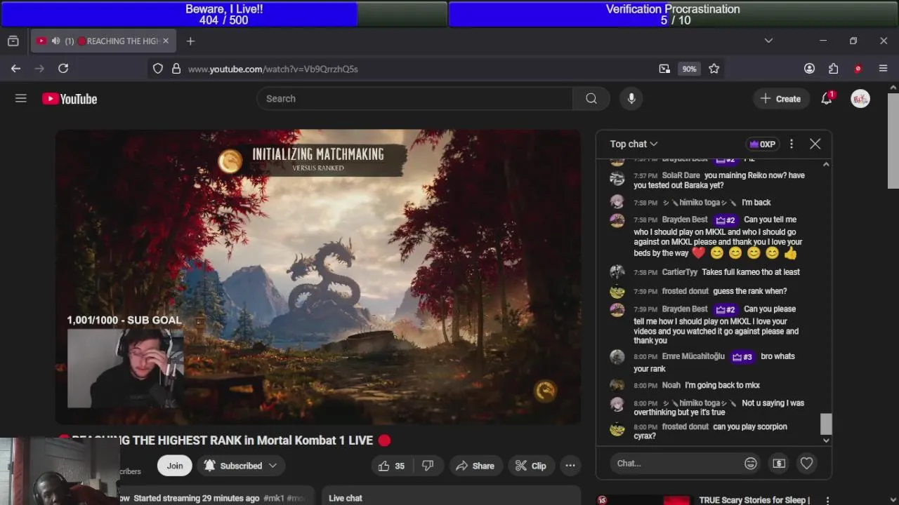Toggle picture-in-picture icon in address bar
Screen dimensions: 899x505
(664, 69)
